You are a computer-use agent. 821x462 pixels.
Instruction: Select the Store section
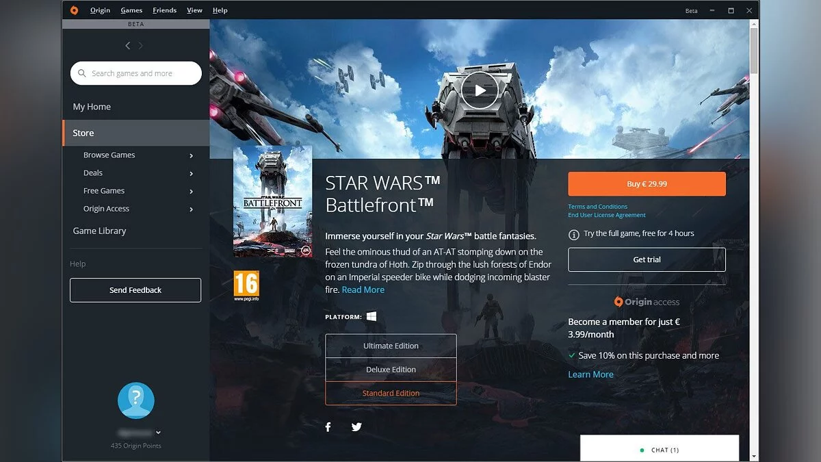[x=136, y=133]
